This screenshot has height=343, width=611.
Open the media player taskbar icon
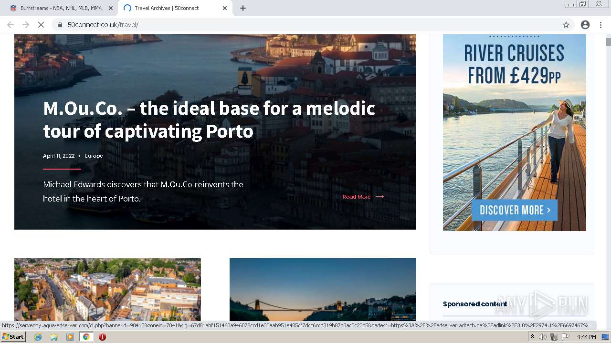pyautogui.click(x=70, y=337)
